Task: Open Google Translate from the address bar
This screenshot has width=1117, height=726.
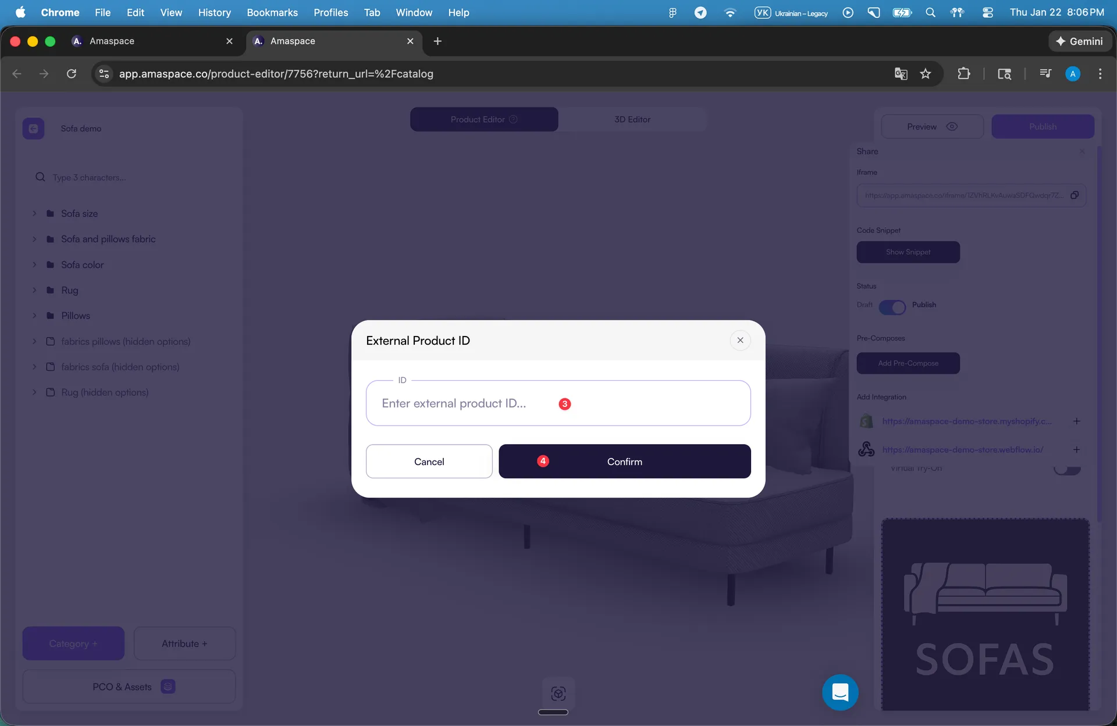Action: (901, 74)
